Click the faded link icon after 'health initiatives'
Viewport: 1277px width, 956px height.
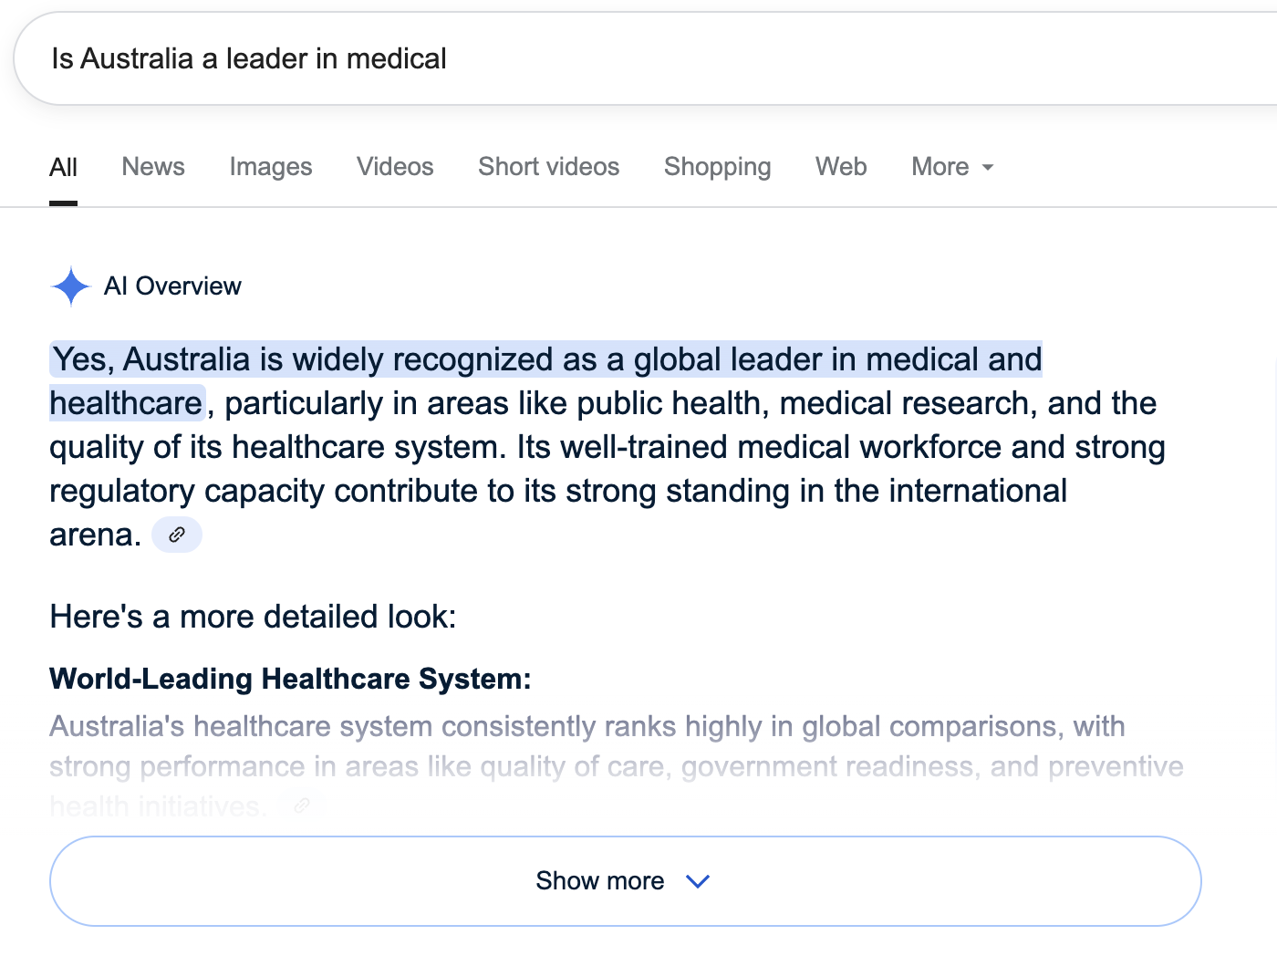click(x=302, y=805)
